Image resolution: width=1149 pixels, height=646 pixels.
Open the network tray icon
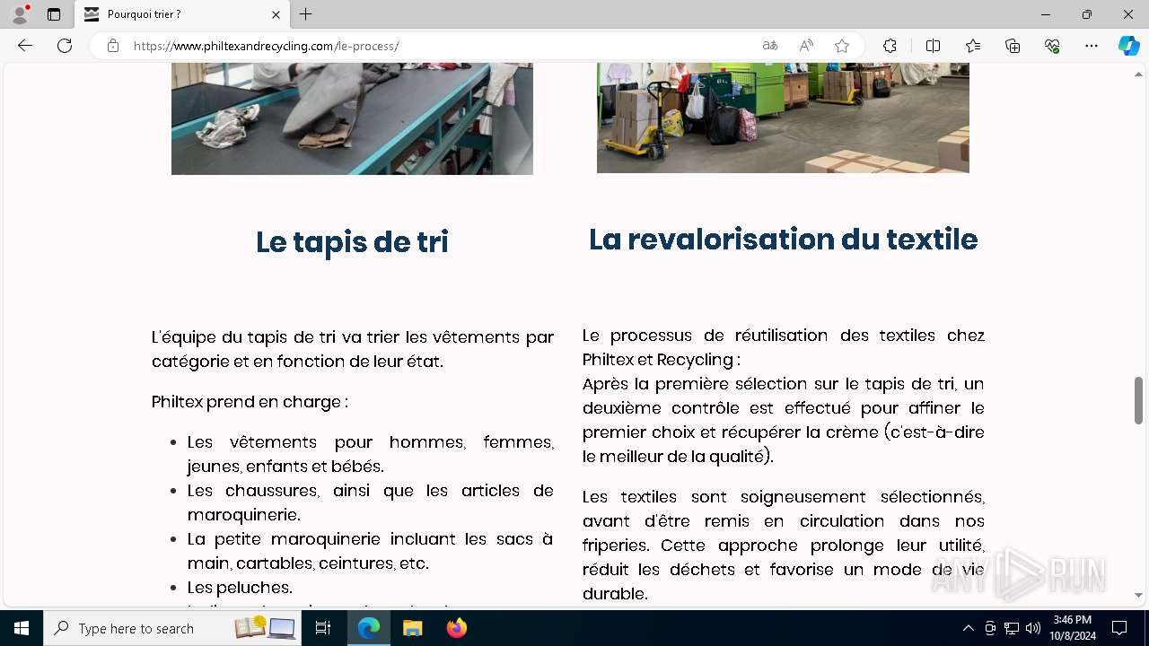[1012, 628]
